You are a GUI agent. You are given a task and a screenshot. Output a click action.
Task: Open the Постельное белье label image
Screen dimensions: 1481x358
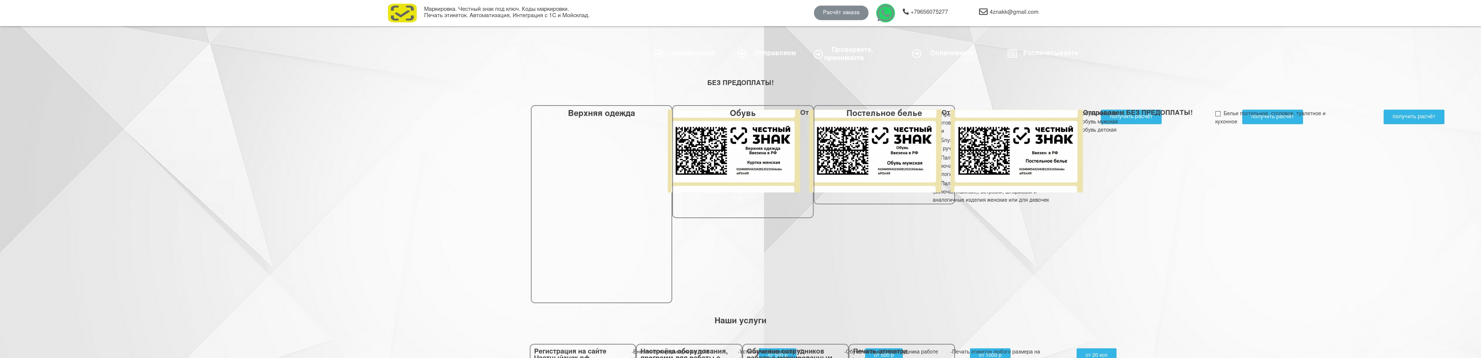(1017, 151)
